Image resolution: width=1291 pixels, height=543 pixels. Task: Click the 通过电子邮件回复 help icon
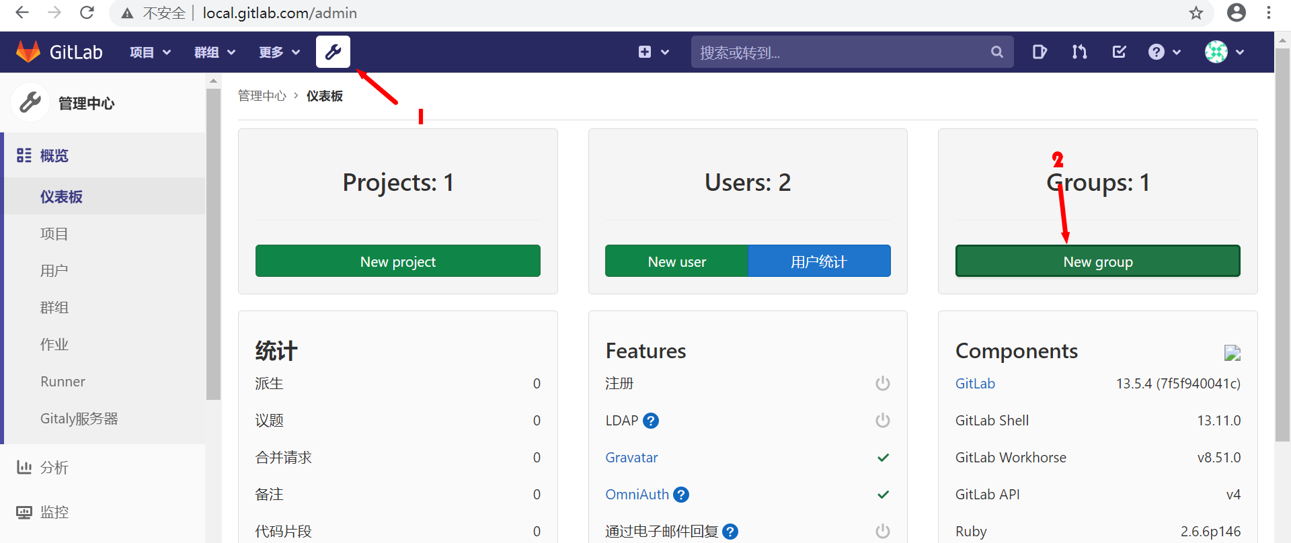click(730, 532)
